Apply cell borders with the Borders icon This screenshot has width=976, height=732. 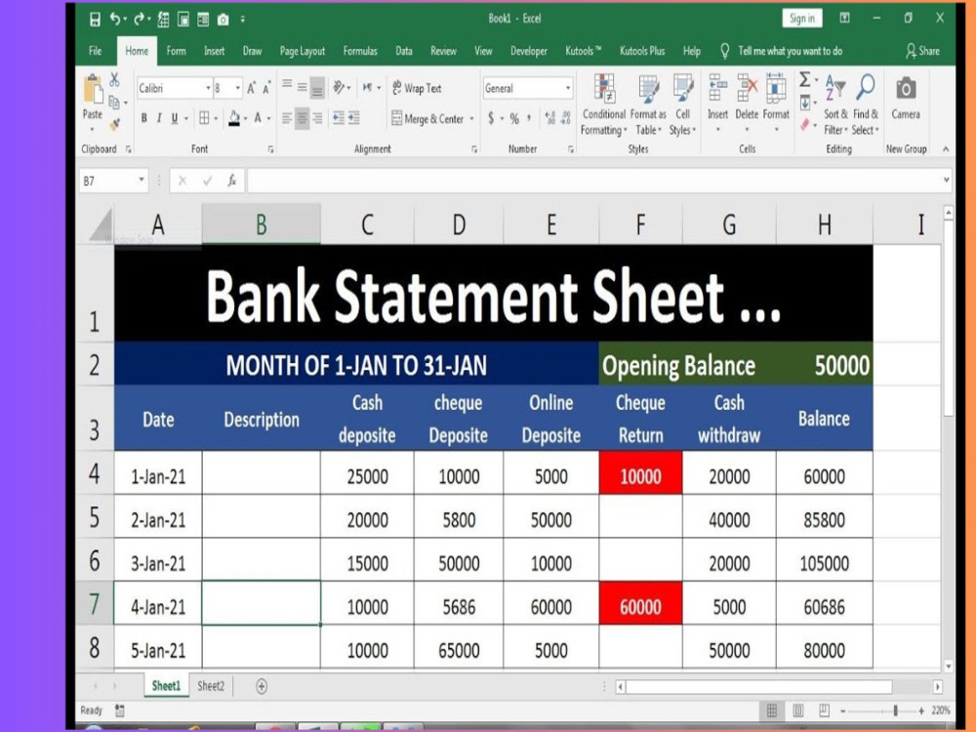(204, 118)
